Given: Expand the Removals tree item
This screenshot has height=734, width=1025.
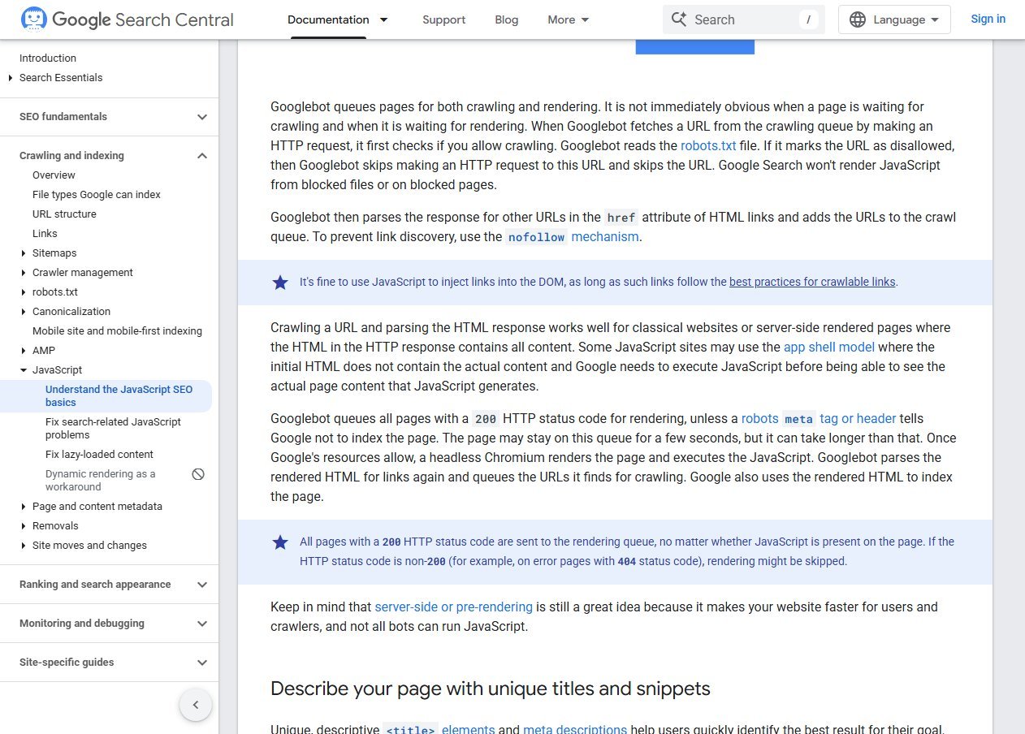Looking at the screenshot, I should pyautogui.click(x=24, y=526).
